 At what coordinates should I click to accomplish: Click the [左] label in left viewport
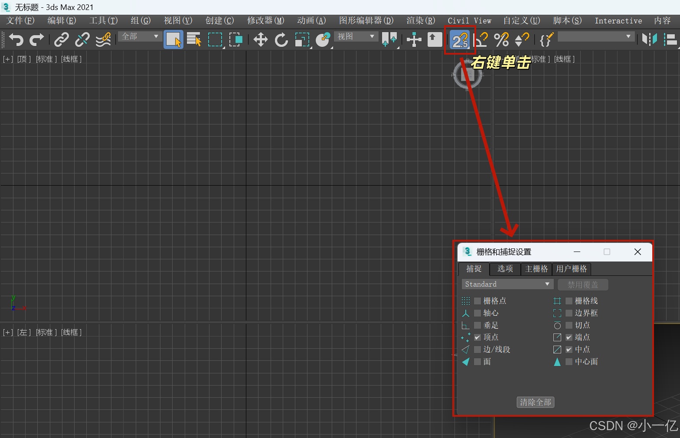click(24, 332)
